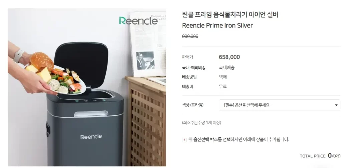The height and width of the screenshot is (168, 342).
Task: Click the minimum order quantity note
Action: click(201, 123)
